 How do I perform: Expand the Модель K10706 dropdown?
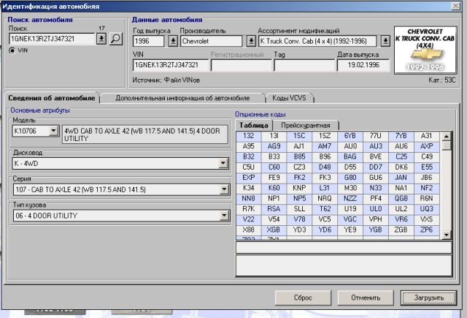point(53,131)
